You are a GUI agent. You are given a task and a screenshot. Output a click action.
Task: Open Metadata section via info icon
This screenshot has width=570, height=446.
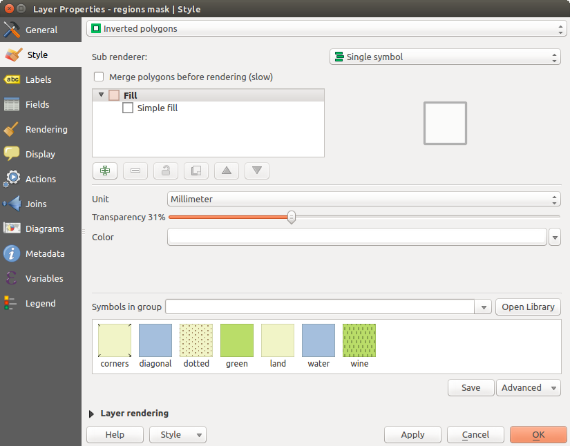(x=12, y=254)
